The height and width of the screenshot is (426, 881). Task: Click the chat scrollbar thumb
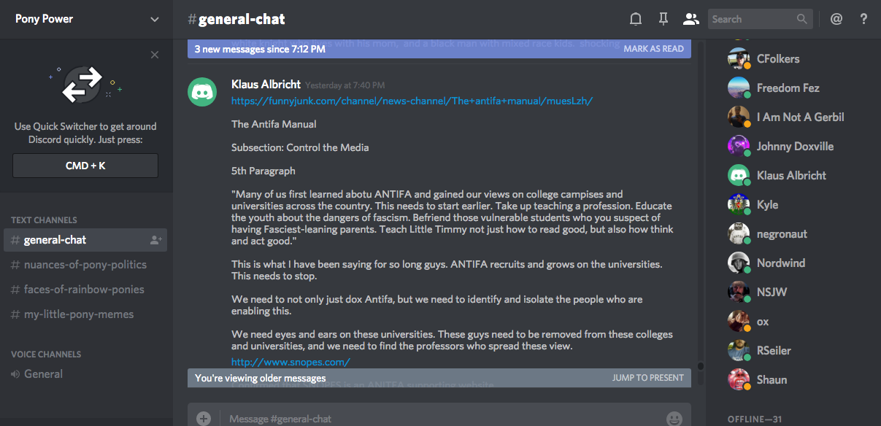[x=701, y=366]
